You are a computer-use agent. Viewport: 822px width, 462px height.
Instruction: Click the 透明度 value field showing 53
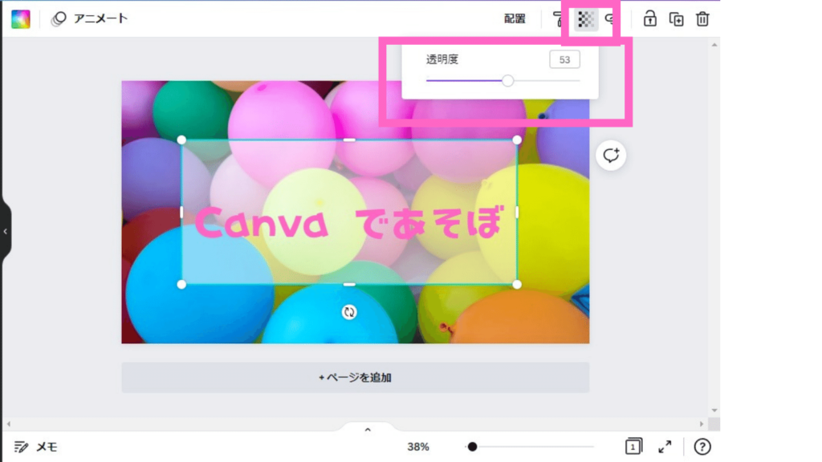(x=564, y=59)
